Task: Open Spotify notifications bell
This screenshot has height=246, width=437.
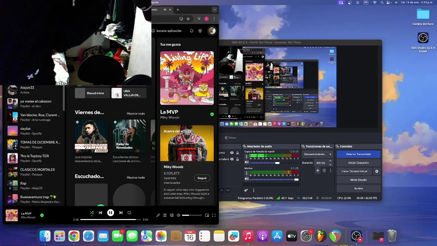Action: (192, 31)
